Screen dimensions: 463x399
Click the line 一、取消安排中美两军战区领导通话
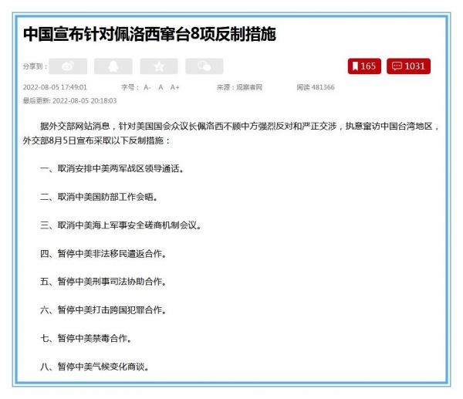(112, 169)
